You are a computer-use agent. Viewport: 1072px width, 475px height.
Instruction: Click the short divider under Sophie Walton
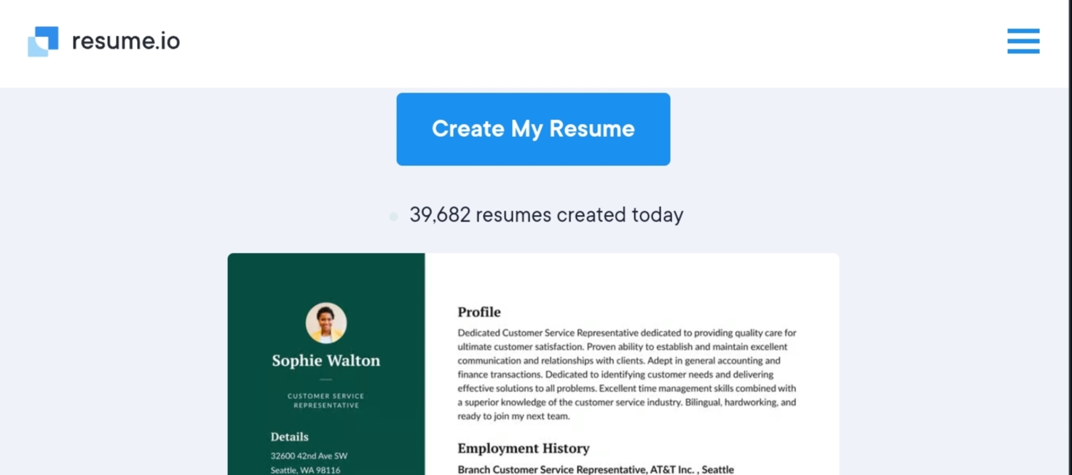coord(326,380)
